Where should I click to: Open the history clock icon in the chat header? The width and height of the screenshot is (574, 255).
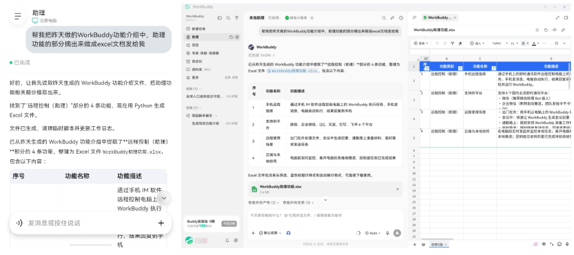(x=401, y=18)
